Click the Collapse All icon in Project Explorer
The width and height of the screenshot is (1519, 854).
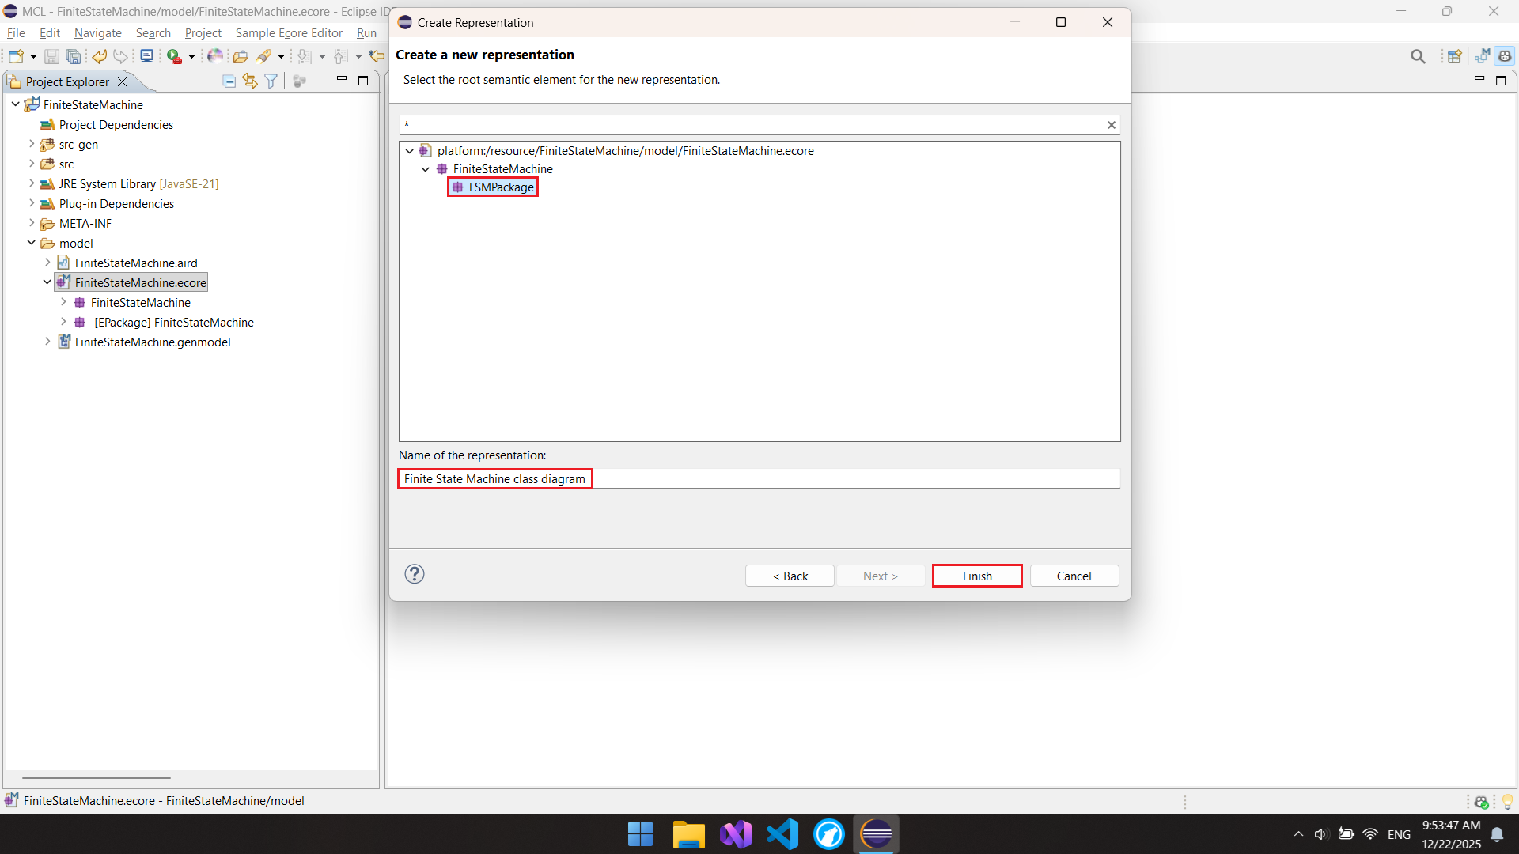229,81
